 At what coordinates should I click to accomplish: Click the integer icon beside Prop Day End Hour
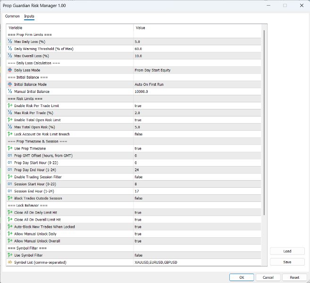10,169
